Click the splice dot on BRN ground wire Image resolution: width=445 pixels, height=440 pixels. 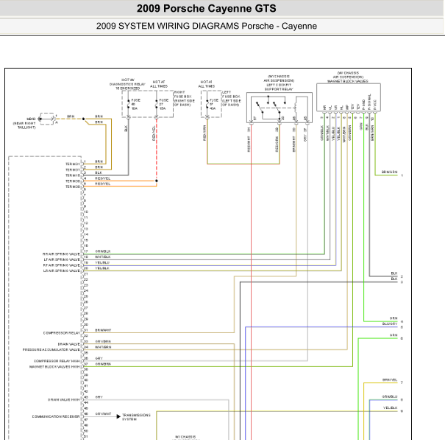coord(83,119)
